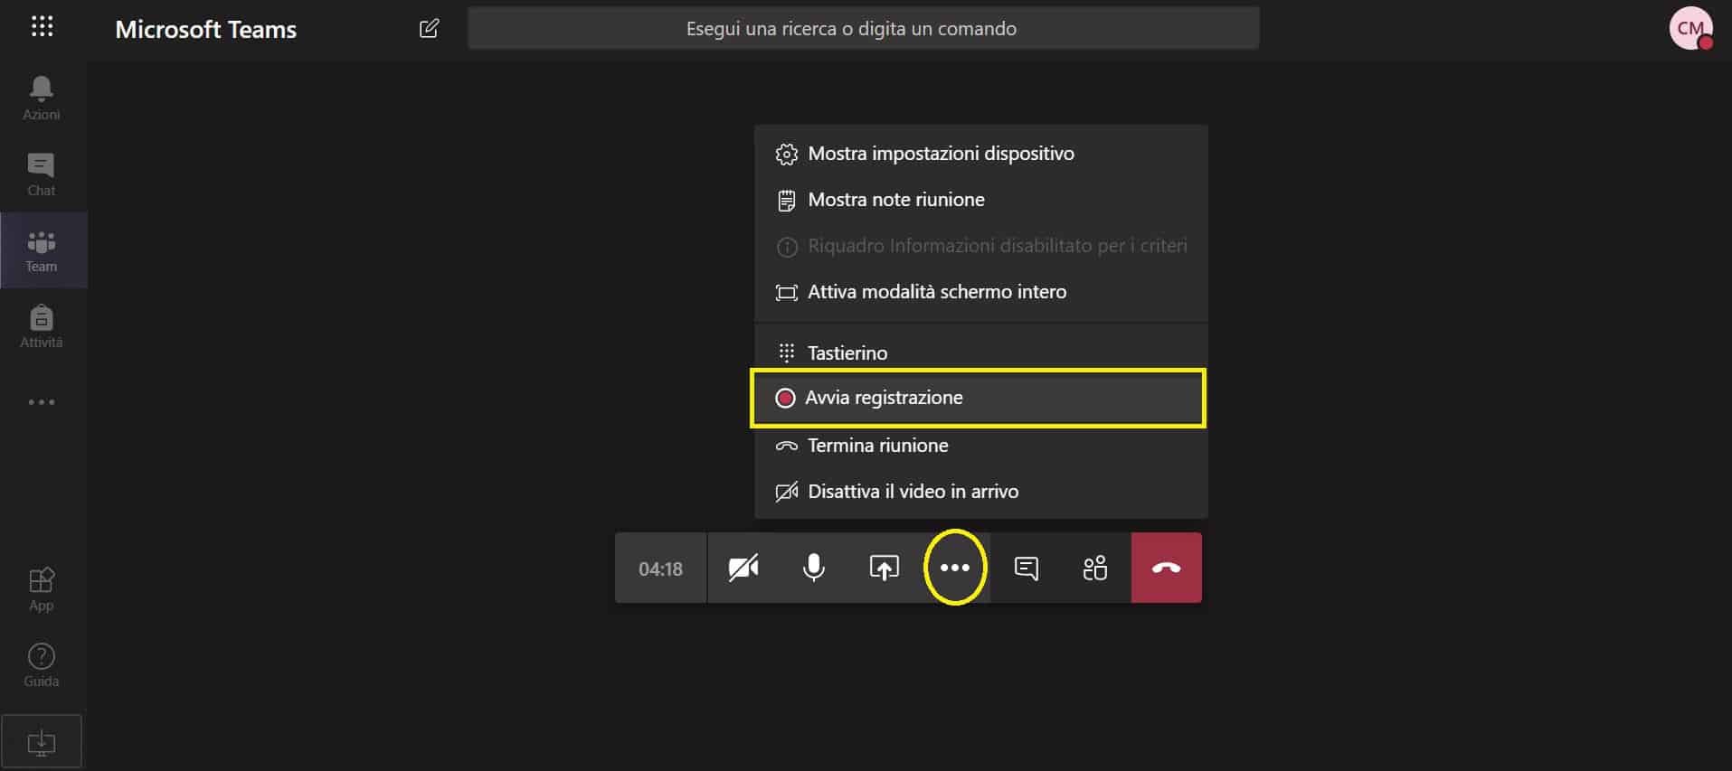Open the share screen tray
Image resolution: width=1732 pixels, height=771 pixels.
(x=884, y=568)
